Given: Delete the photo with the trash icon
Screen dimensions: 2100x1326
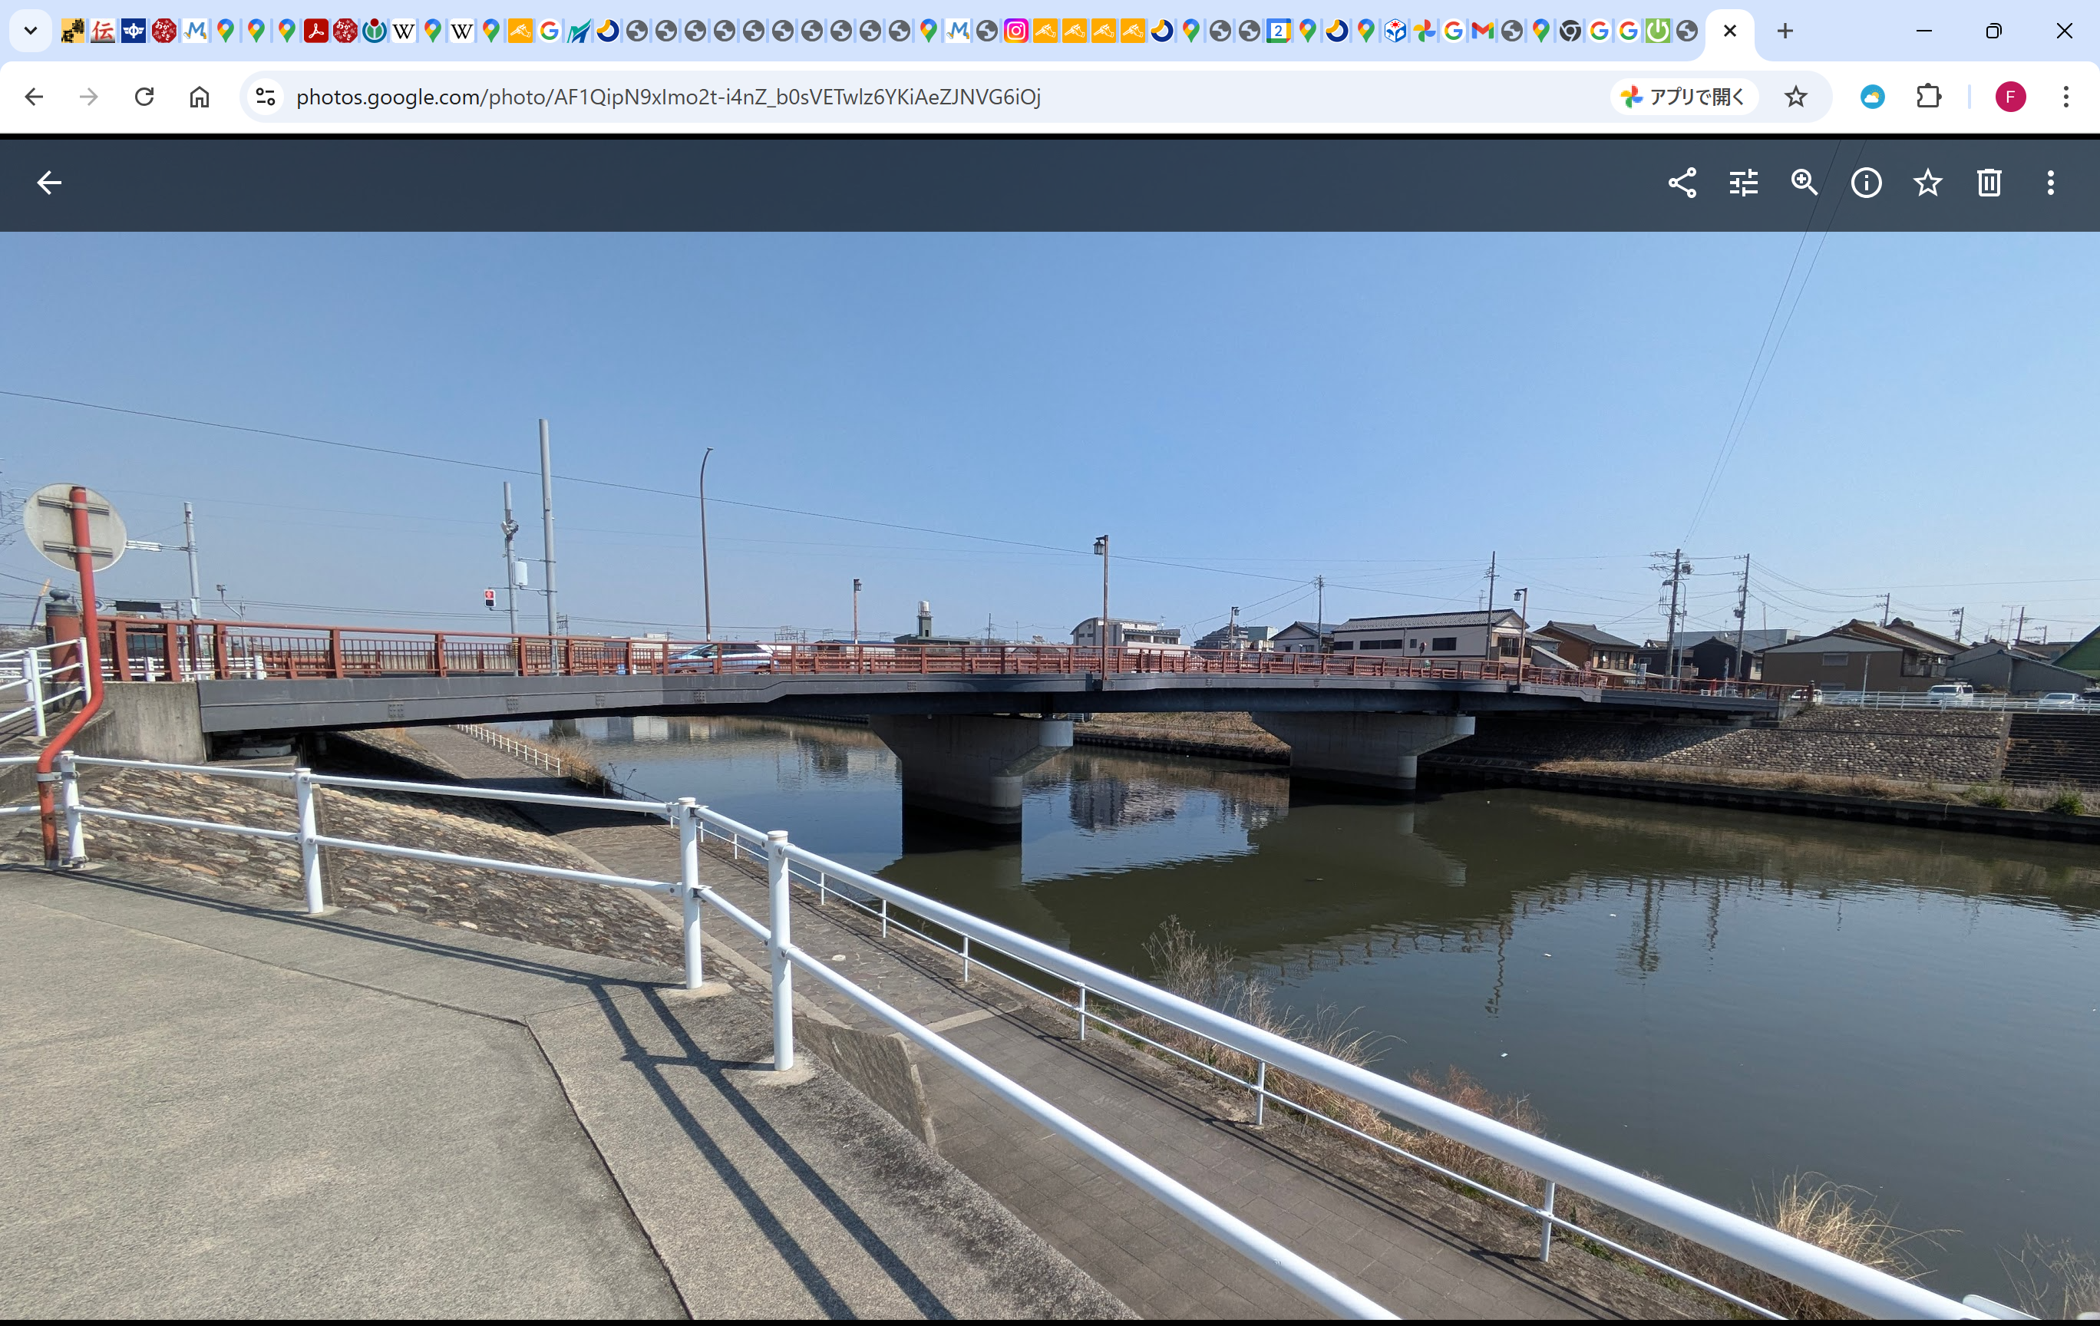Looking at the screenshot, I should click(1989, 182).
